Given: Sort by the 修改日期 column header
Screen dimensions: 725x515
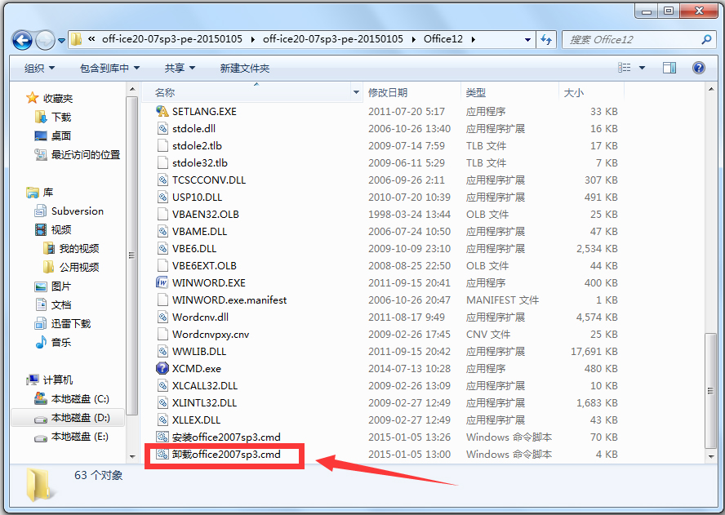Looking at the screenshot, I should point(411,93).
